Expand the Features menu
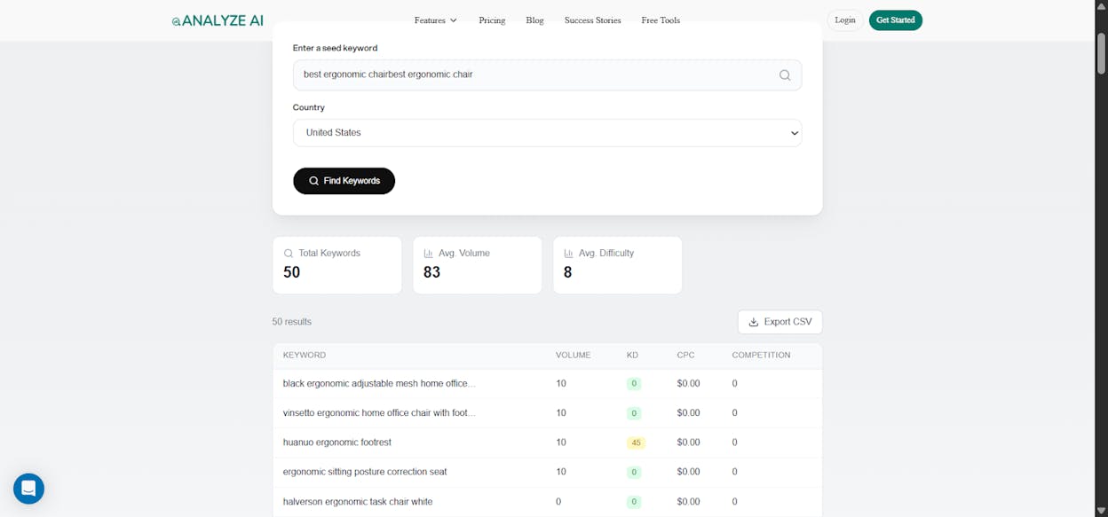The width and height of the screenshot is (1108, 517). pos(436,20)
